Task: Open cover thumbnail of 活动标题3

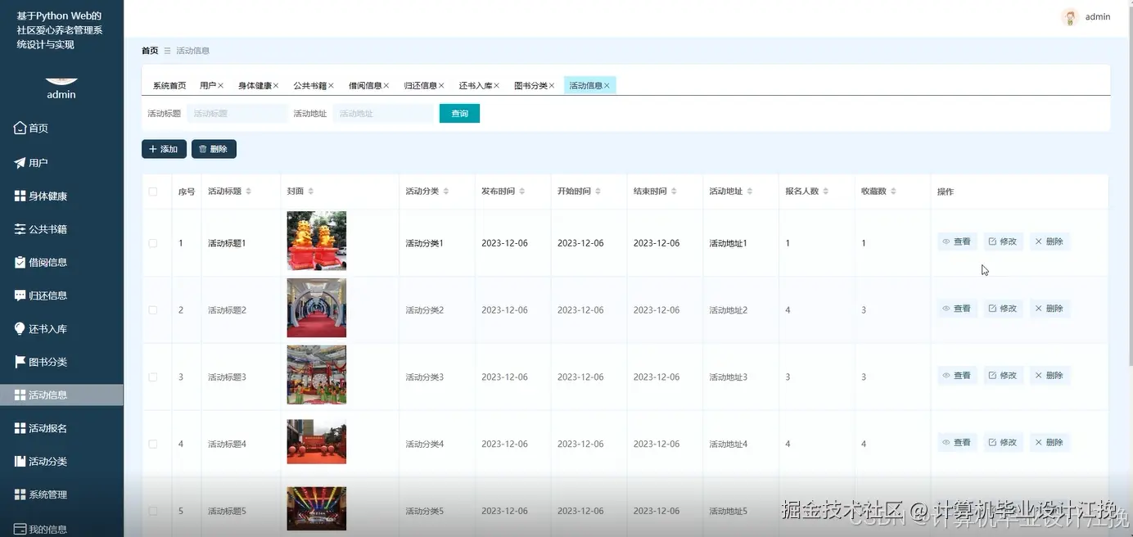Action: (x=317, y=374)
